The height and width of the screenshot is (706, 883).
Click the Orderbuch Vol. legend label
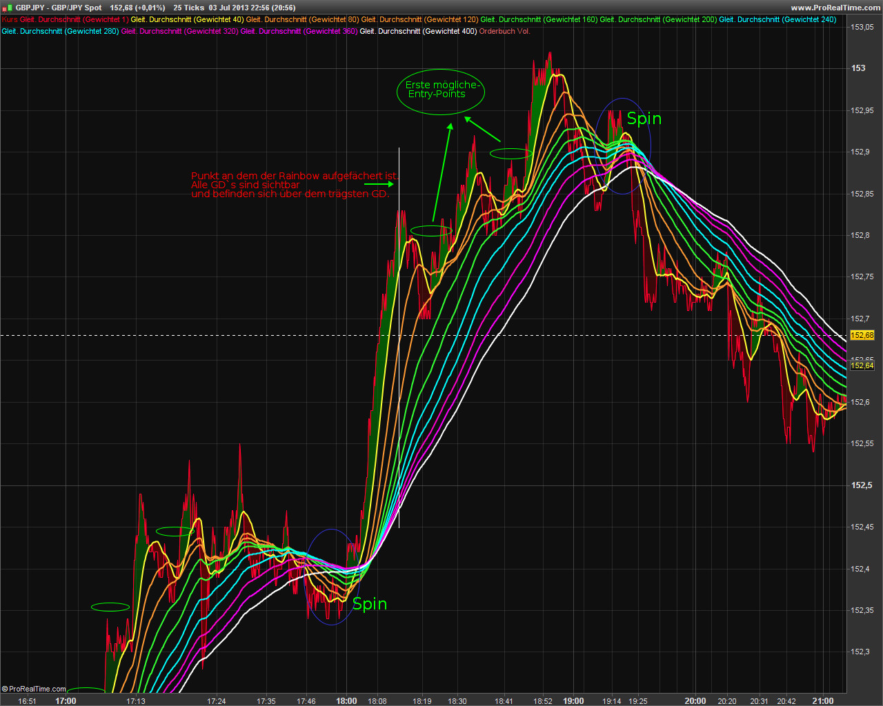(505, 31)
